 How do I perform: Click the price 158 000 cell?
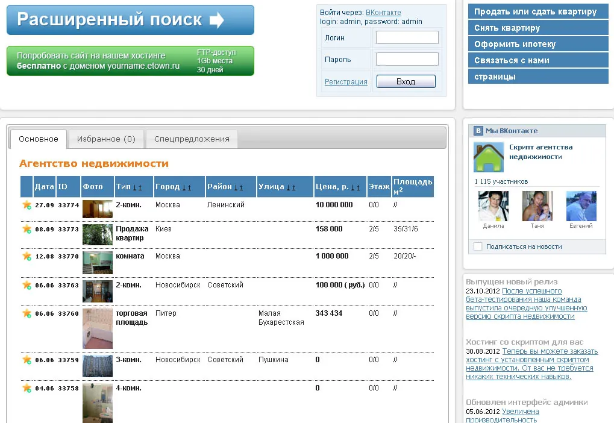pyautogui.click(x=330, y=229)
